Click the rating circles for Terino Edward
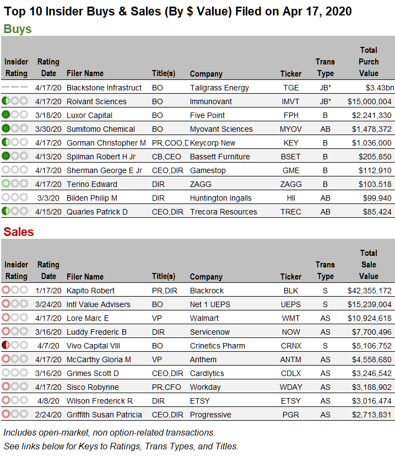This screenshot has height=456, width=395. [15, 184]
